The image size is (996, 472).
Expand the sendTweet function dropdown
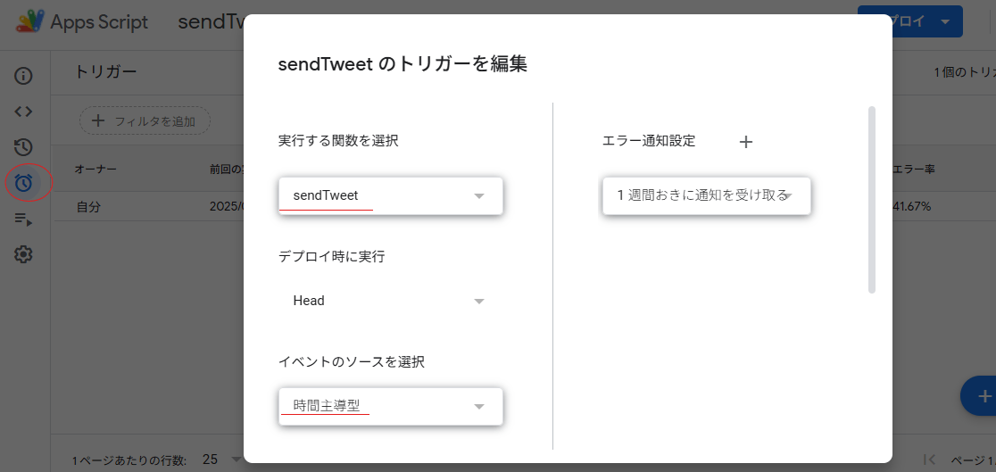391,195
